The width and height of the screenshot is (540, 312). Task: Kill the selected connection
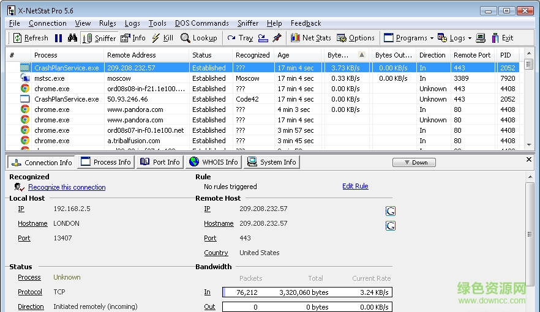(x=162, y=38)
